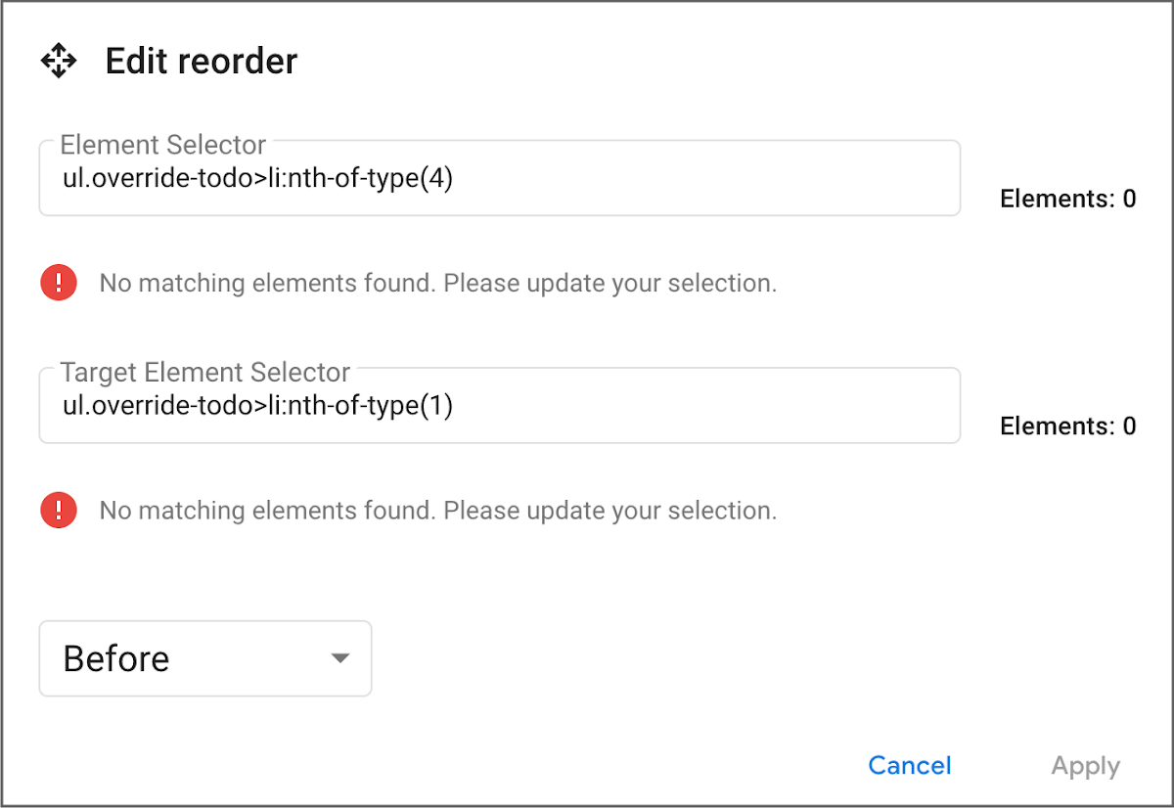Click the Target Element Selector floating label
The height and width of the screenshot is (808, 1174).
(x=204, y=373)
